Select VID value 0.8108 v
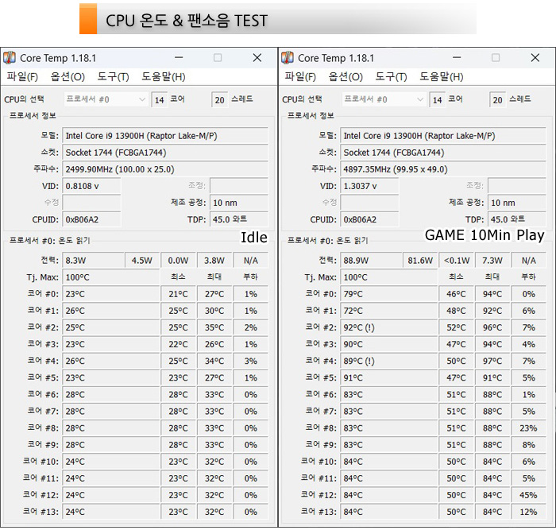 91,186
